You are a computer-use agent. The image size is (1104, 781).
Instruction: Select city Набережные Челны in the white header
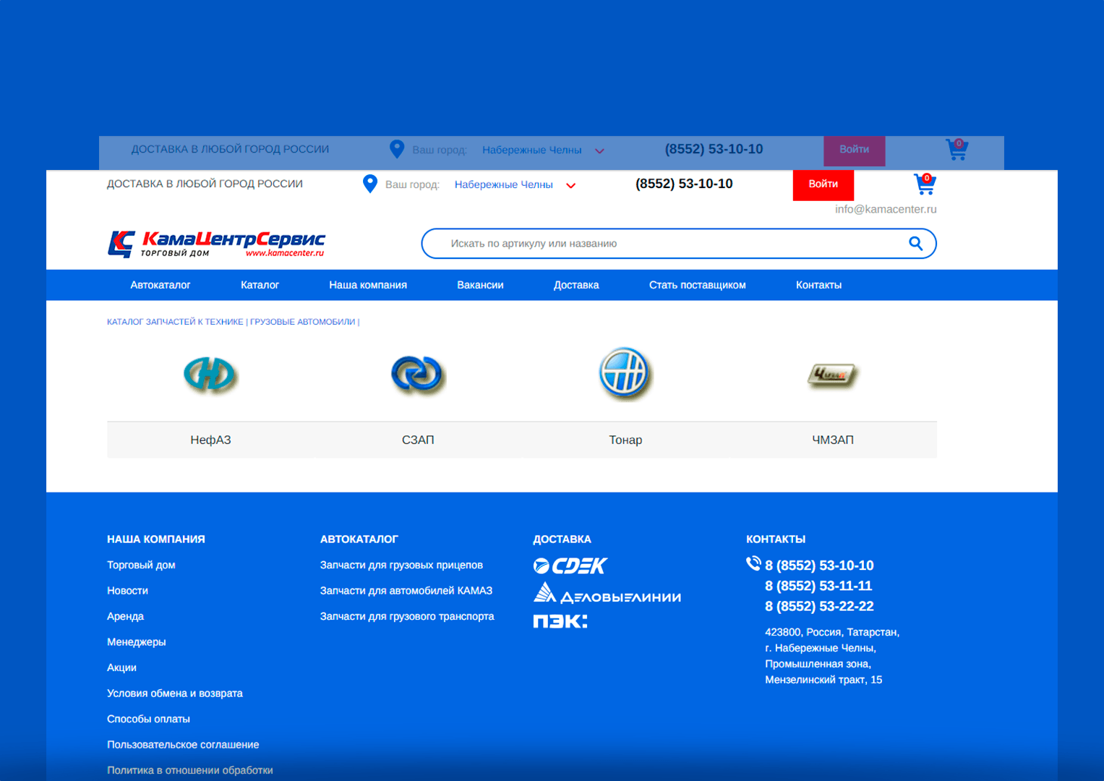504,184
